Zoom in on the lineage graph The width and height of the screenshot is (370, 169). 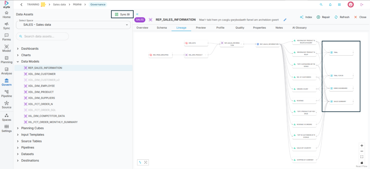coord(362,146)
